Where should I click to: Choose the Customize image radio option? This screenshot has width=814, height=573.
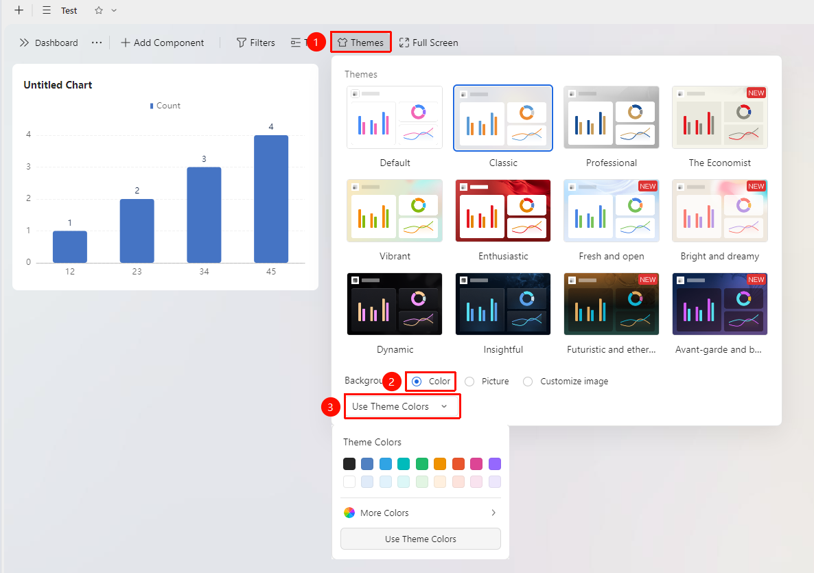pos(528,382)
